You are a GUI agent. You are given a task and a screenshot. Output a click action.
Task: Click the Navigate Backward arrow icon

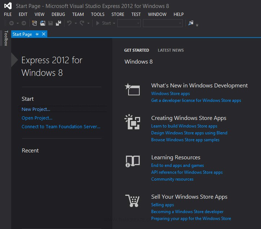pyautogui.click(x=12, y=23)
